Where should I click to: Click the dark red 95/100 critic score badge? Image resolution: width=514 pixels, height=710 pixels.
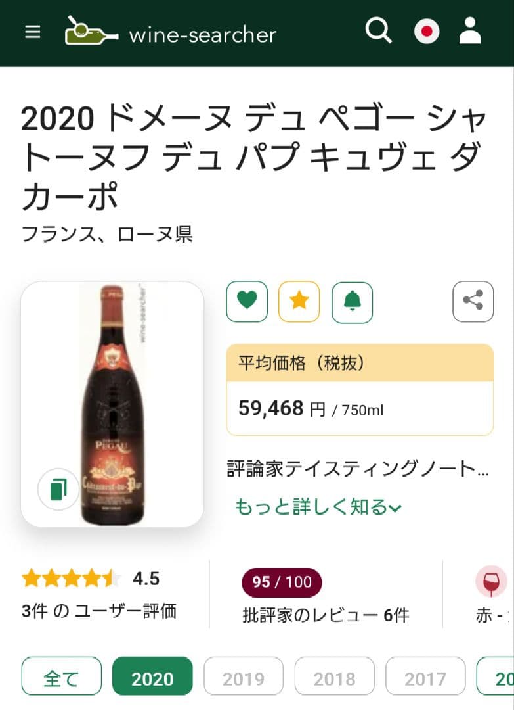[x=282, y=582]
